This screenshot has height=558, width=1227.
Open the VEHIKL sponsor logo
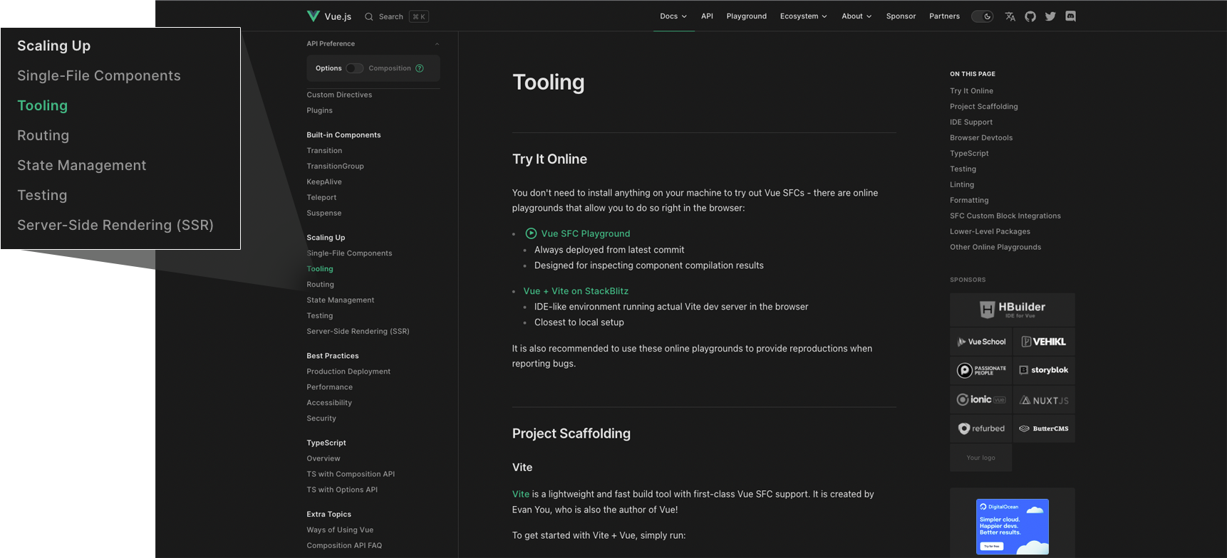click(x=1044, y=342)
